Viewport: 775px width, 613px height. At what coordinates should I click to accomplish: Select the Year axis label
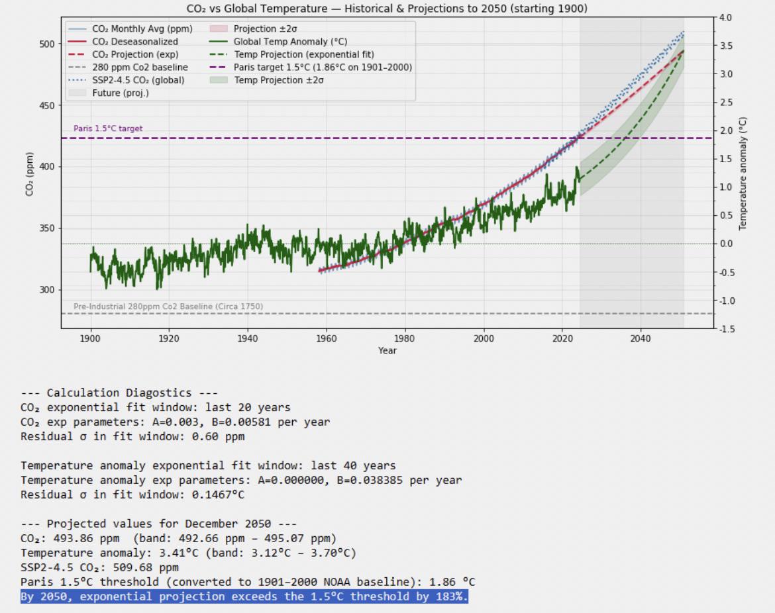click(387, 351)
